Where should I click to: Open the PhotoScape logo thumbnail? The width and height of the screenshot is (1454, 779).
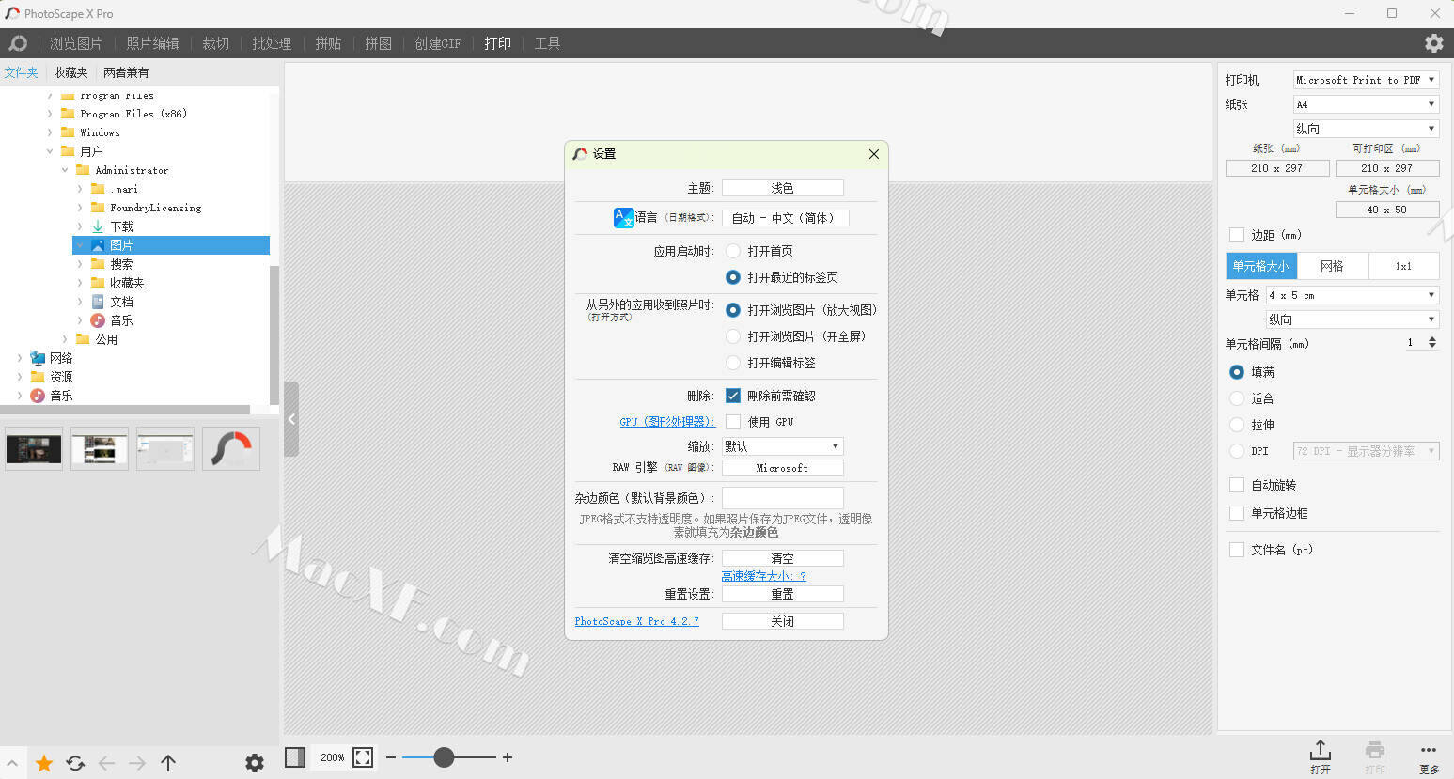click(231, 449)
